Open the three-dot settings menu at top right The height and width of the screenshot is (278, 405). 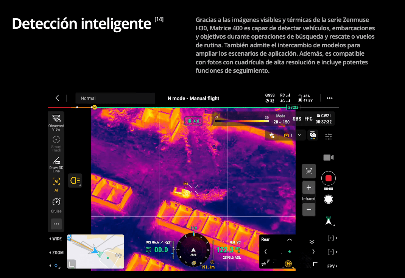pyautogui.click(x=330, y=98)
